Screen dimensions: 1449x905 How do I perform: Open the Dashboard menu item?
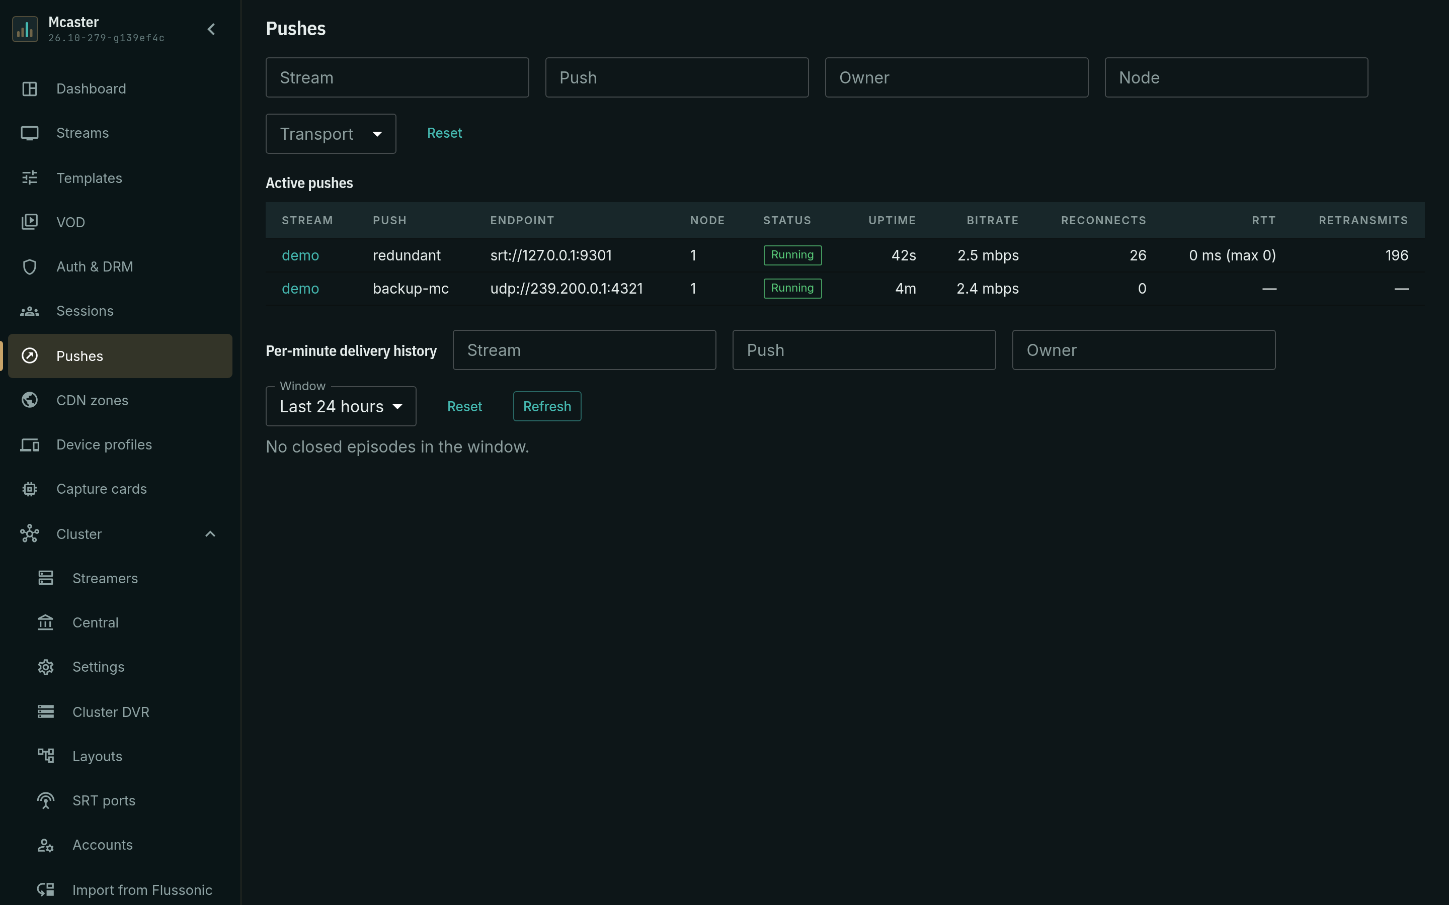[120, 88]
